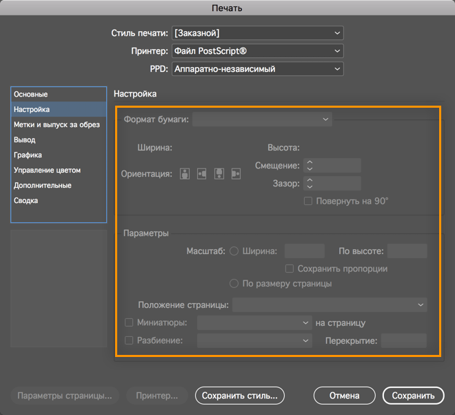Go to Управление цветом section
Image resolution: width=455 pixels, height=415 pixels.
47,170
